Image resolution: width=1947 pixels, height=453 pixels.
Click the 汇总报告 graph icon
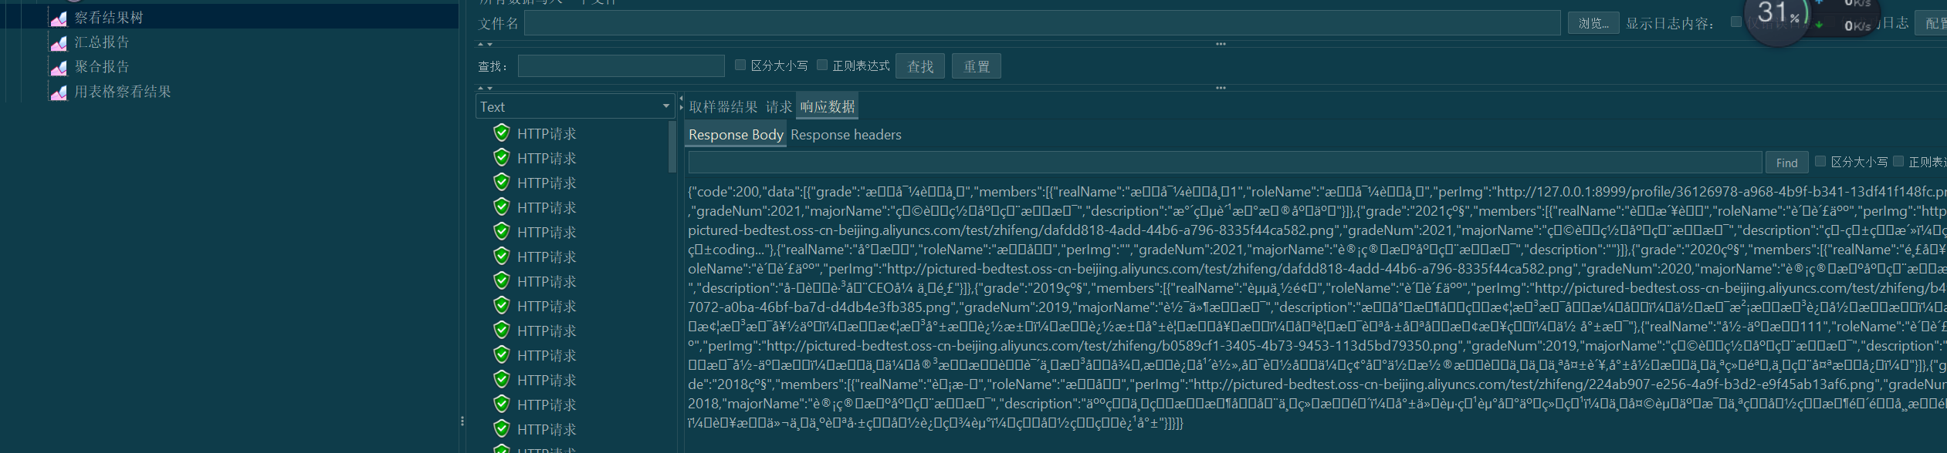[59, 42]
